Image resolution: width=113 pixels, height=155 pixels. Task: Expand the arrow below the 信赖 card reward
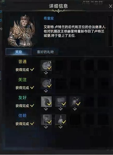(x=46, y=127)
